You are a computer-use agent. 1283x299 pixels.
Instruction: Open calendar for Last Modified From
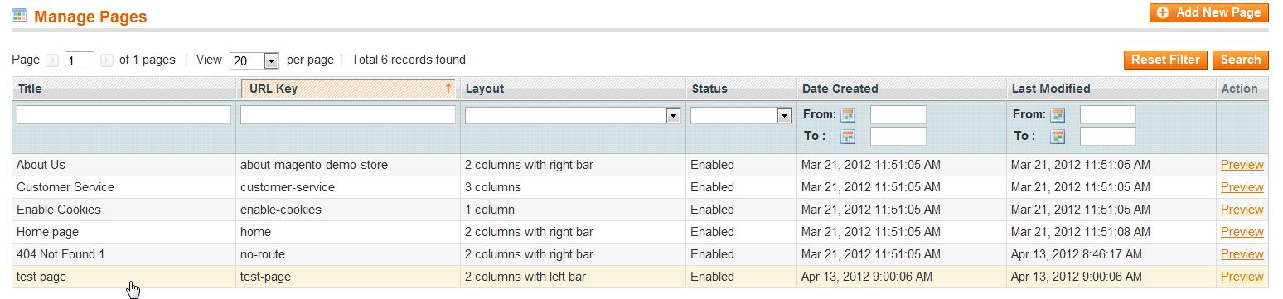point(1058,115)
